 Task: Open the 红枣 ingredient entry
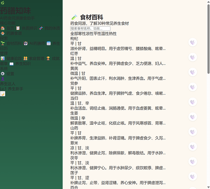(x=74, y=54)
